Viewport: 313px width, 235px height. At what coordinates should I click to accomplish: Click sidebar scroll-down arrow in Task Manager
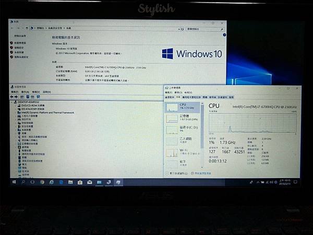(x=202, y=168)
